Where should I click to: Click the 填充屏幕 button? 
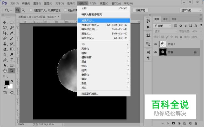click(140, 10)
